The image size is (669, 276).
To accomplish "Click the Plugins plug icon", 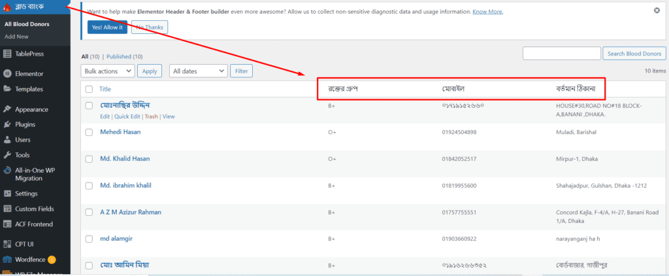I will point(7,124).
